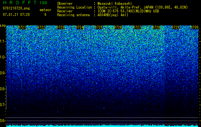Click the observer name Masayuki Kobayashi
The width and height of the screenshot is (201, 127).
(115, 3)
